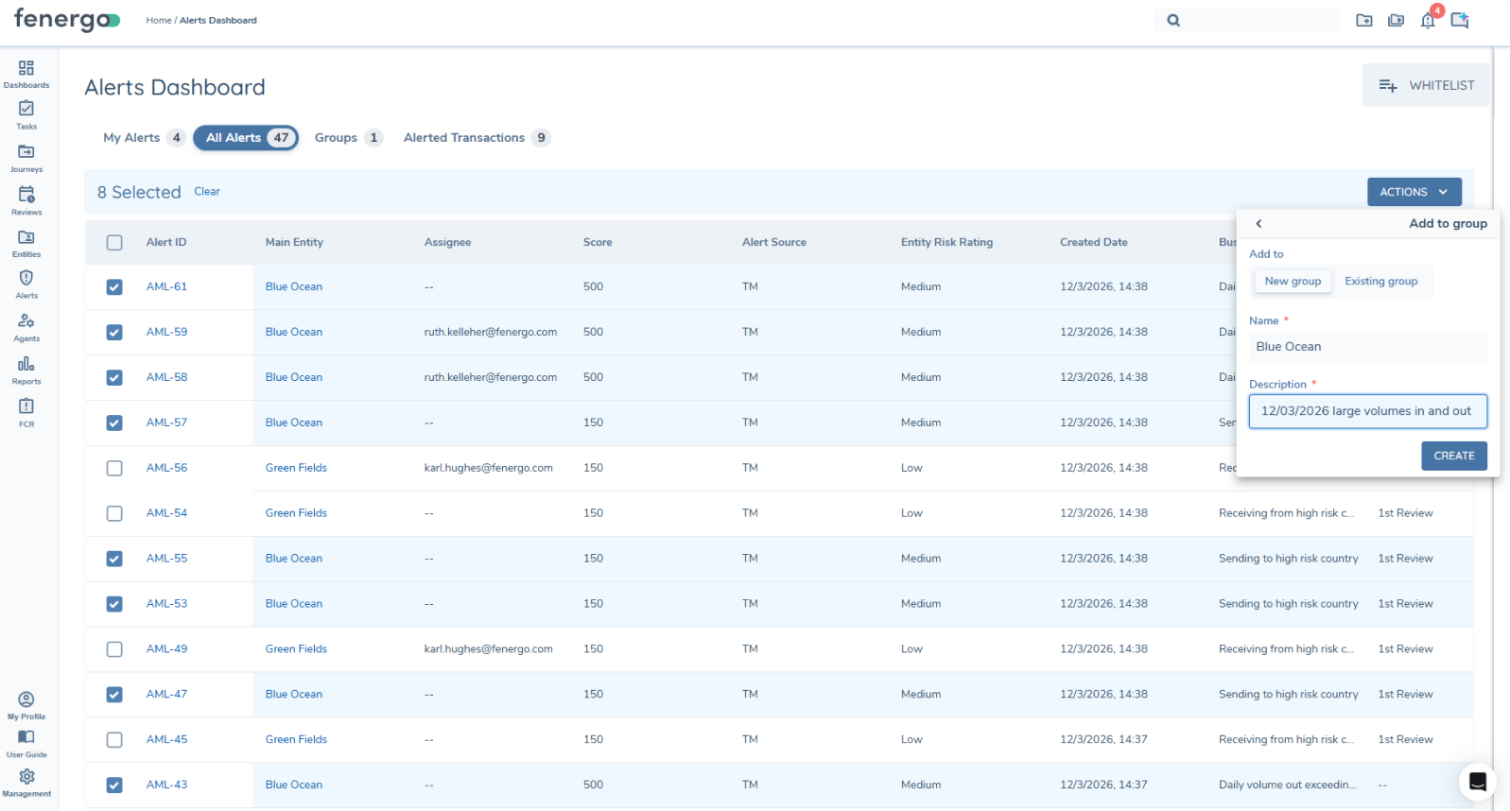
Task: Click the group Name input field
Action: (1366, 347)
